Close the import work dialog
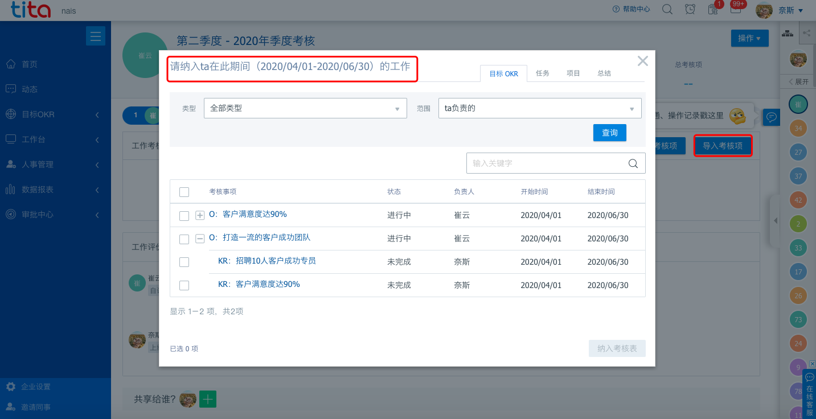 pos(643,61)
